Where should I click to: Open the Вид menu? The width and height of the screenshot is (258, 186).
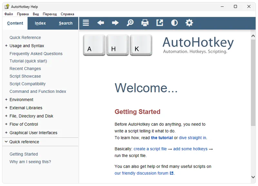click(x=36, y=14)
